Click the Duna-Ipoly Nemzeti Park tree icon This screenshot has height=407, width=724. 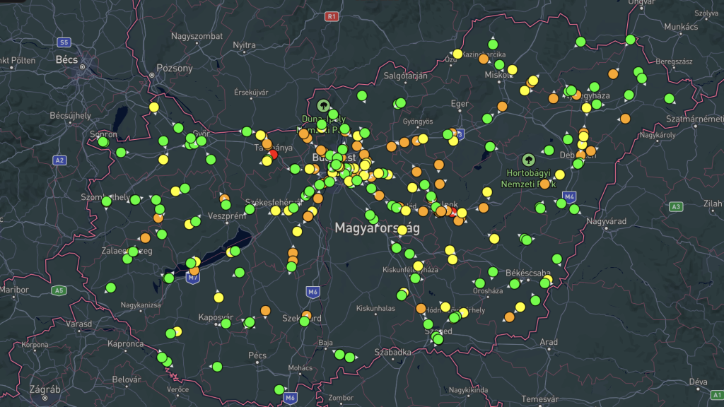[x=324, y=106]
